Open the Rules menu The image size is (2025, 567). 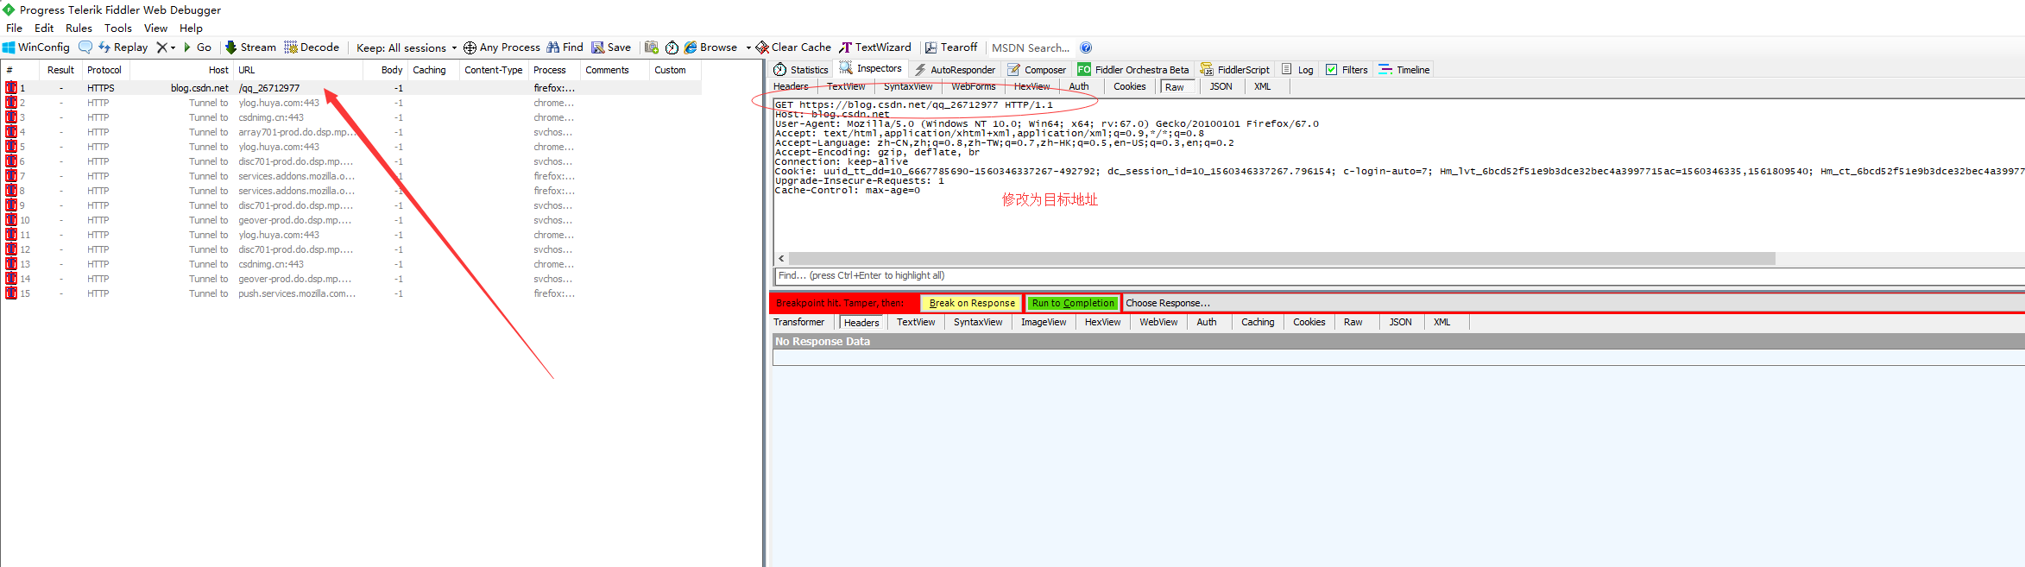[79, 28]
